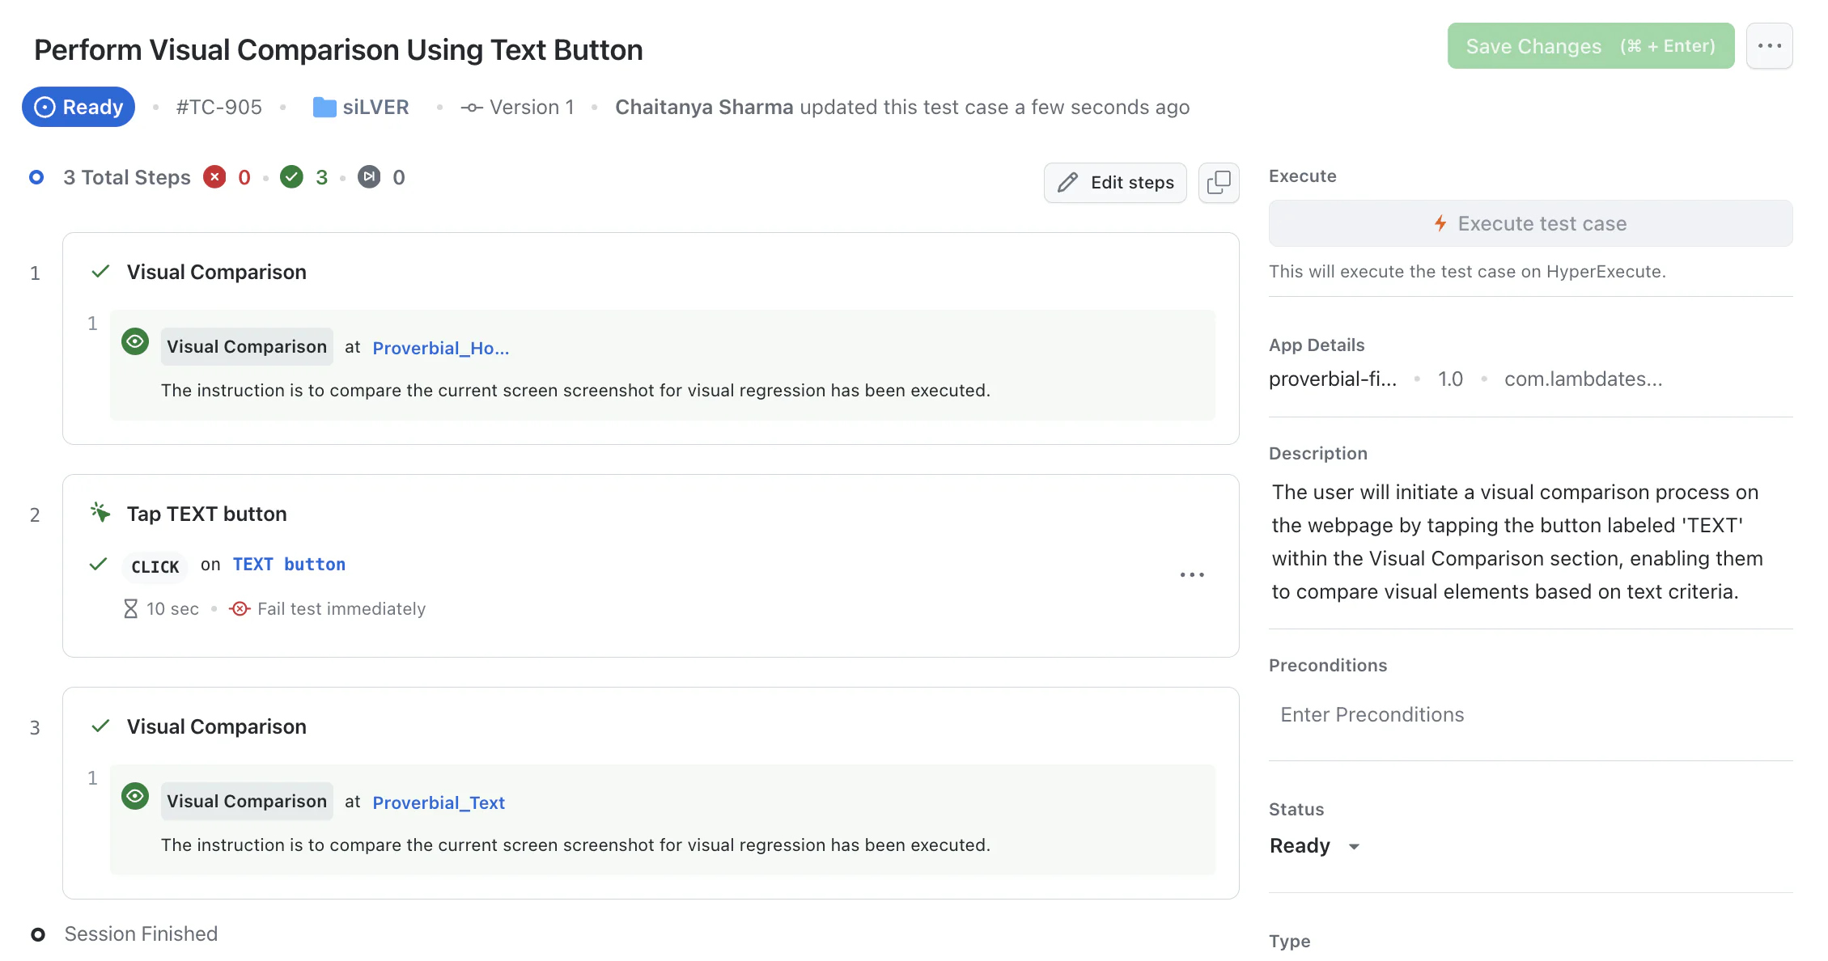This screenshot has height=961, width=1828.
Task: Click the Session Finished marker
Action: (x=38, y=934)
